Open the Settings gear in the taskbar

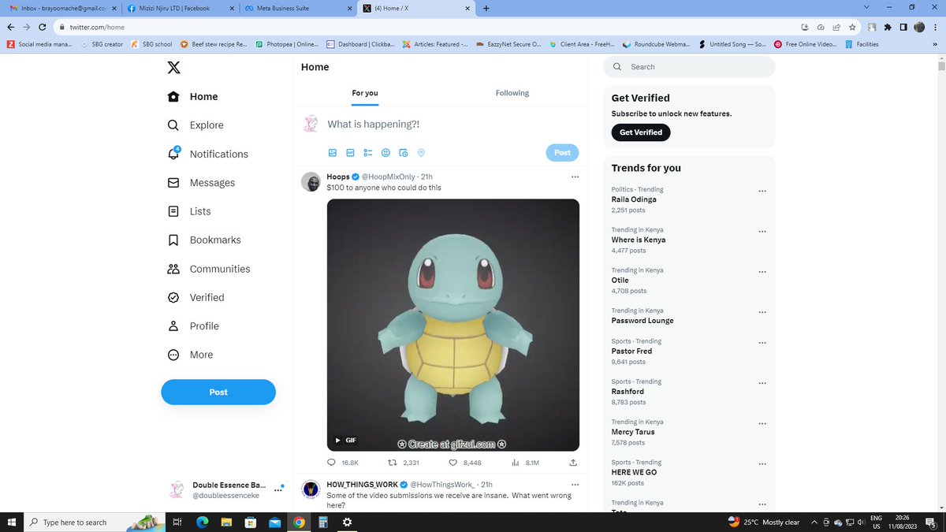(347, 522)
